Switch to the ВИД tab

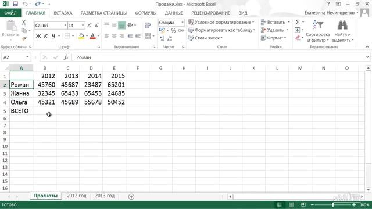click(243, 13)
